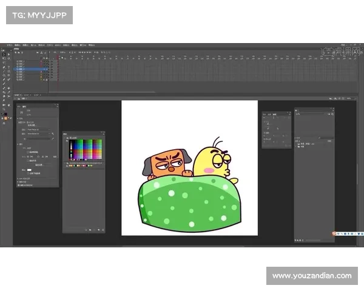
Task: Click the fill color swatch in toolbar
Action: [x=5, y=118]
